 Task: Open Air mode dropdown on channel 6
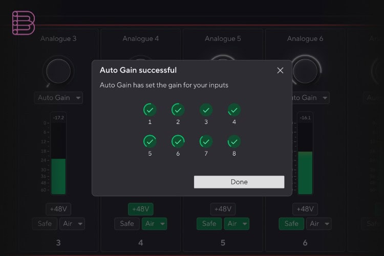coord(319,224)
